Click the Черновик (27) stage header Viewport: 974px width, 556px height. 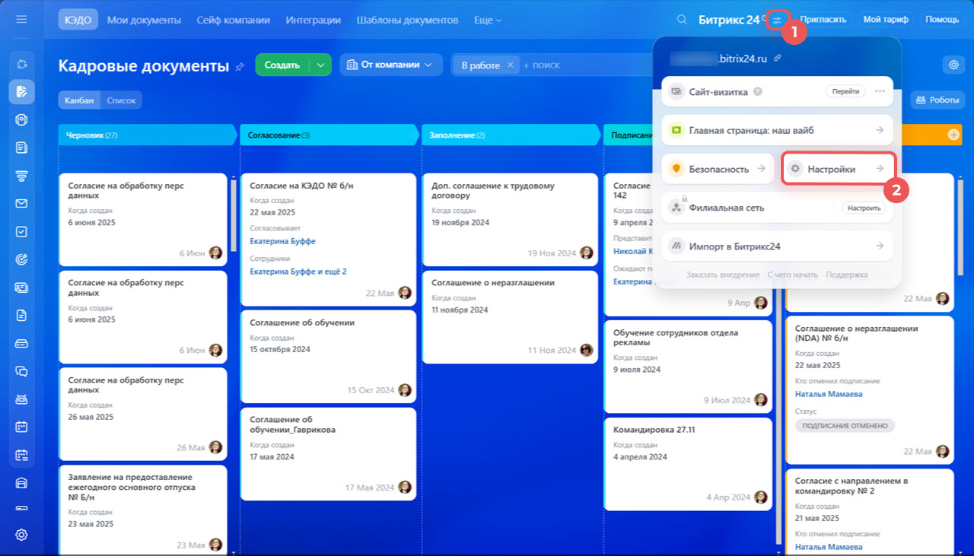pos(148,135)
